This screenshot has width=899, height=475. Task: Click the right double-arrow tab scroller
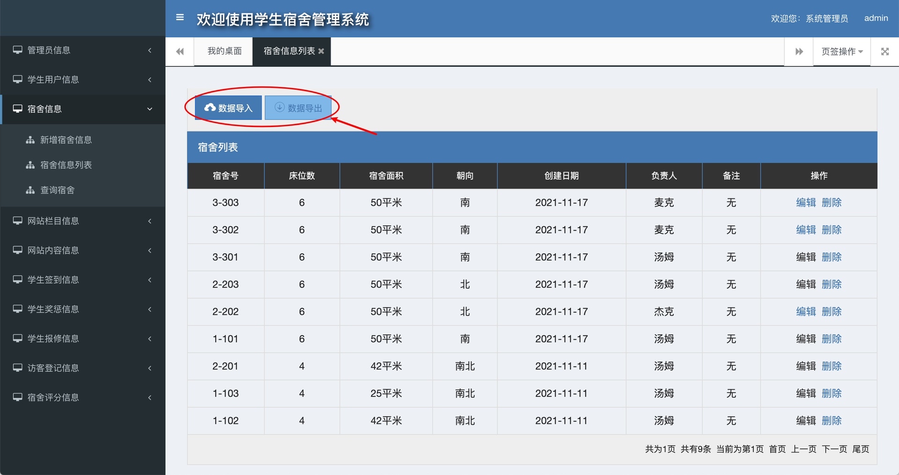[799, 51]
